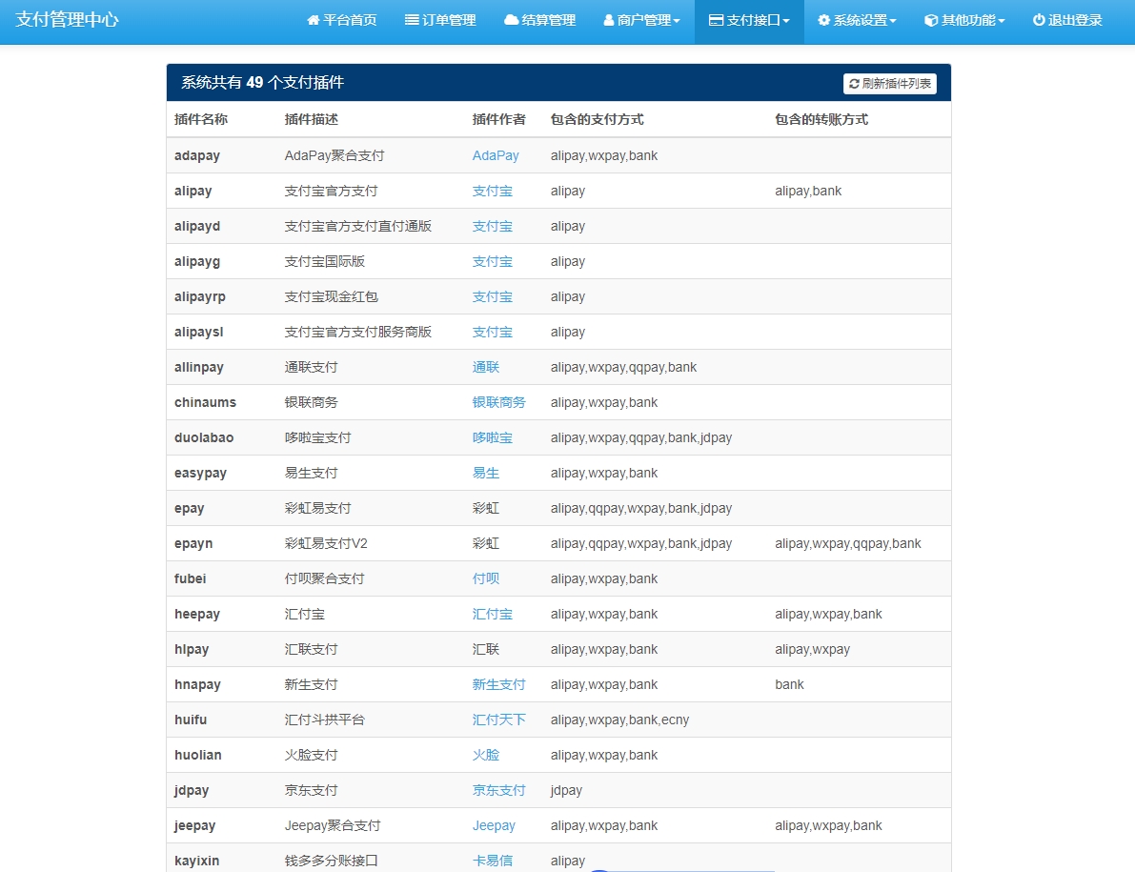This screenshot has width=1135, height=872.
Task: Open 支付宝 author link in alipayd row
Action: pyautogui.click(x=493, y=227)
